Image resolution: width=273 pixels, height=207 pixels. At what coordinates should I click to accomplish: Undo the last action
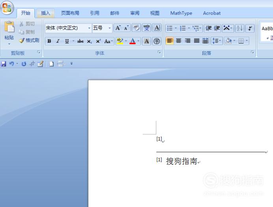pos(11,64)
